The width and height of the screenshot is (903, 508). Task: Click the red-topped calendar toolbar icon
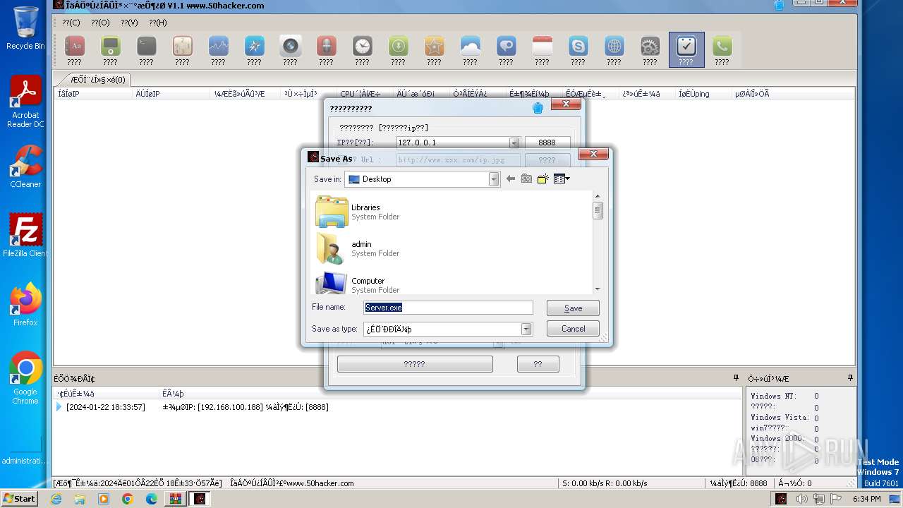click(542, 47)
